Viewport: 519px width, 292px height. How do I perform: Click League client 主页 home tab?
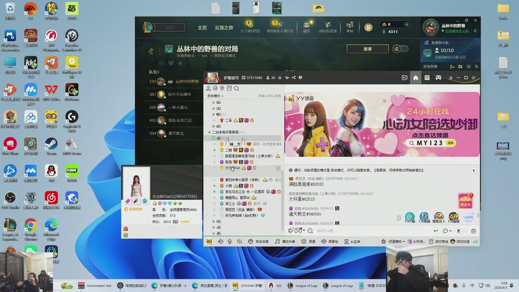(202, 27)
